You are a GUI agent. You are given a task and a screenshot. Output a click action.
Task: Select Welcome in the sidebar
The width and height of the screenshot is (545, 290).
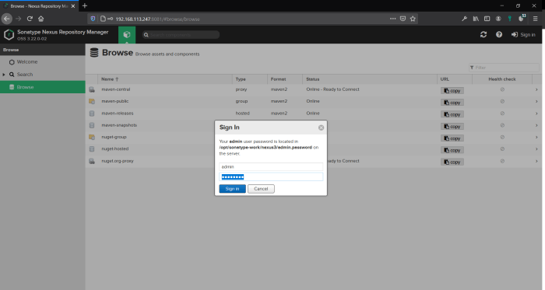click(26, 61)
